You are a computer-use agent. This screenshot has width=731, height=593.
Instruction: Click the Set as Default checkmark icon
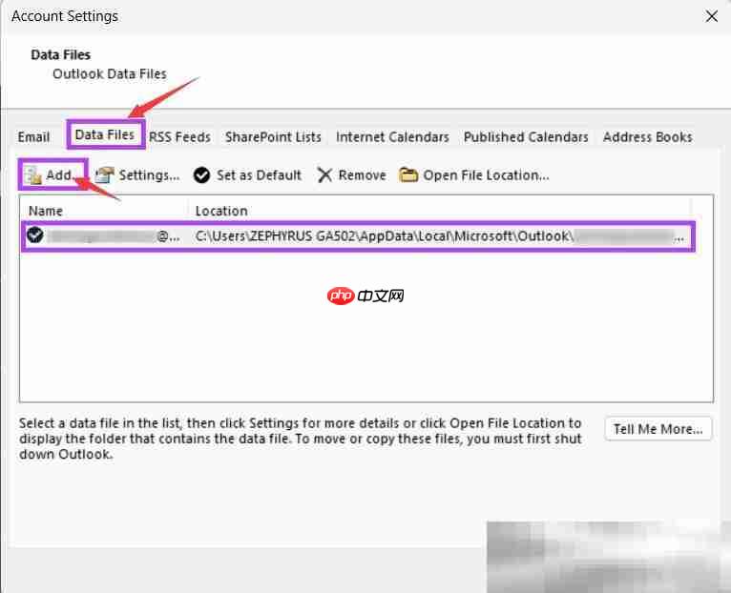tap(201, 175)
